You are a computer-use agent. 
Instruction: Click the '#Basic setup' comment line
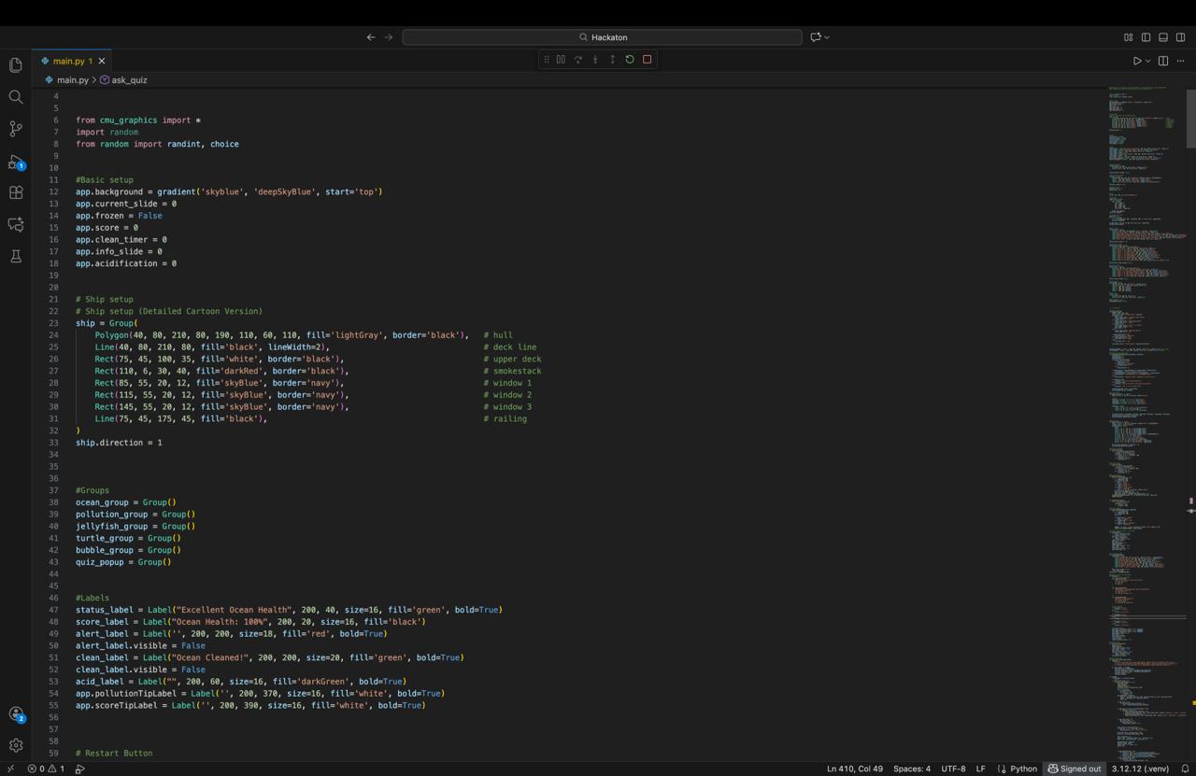pos(105,180)
